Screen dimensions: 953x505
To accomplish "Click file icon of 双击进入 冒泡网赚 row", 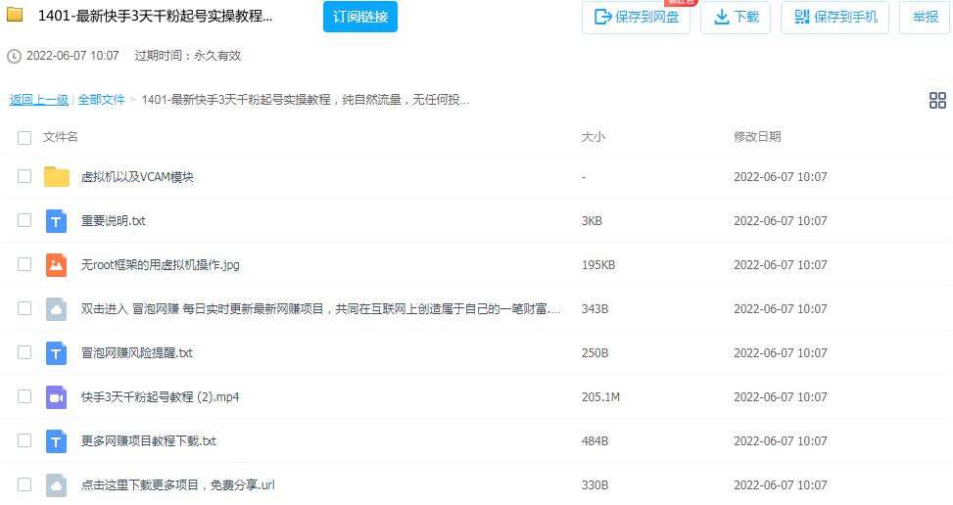I will click(57, 309).
